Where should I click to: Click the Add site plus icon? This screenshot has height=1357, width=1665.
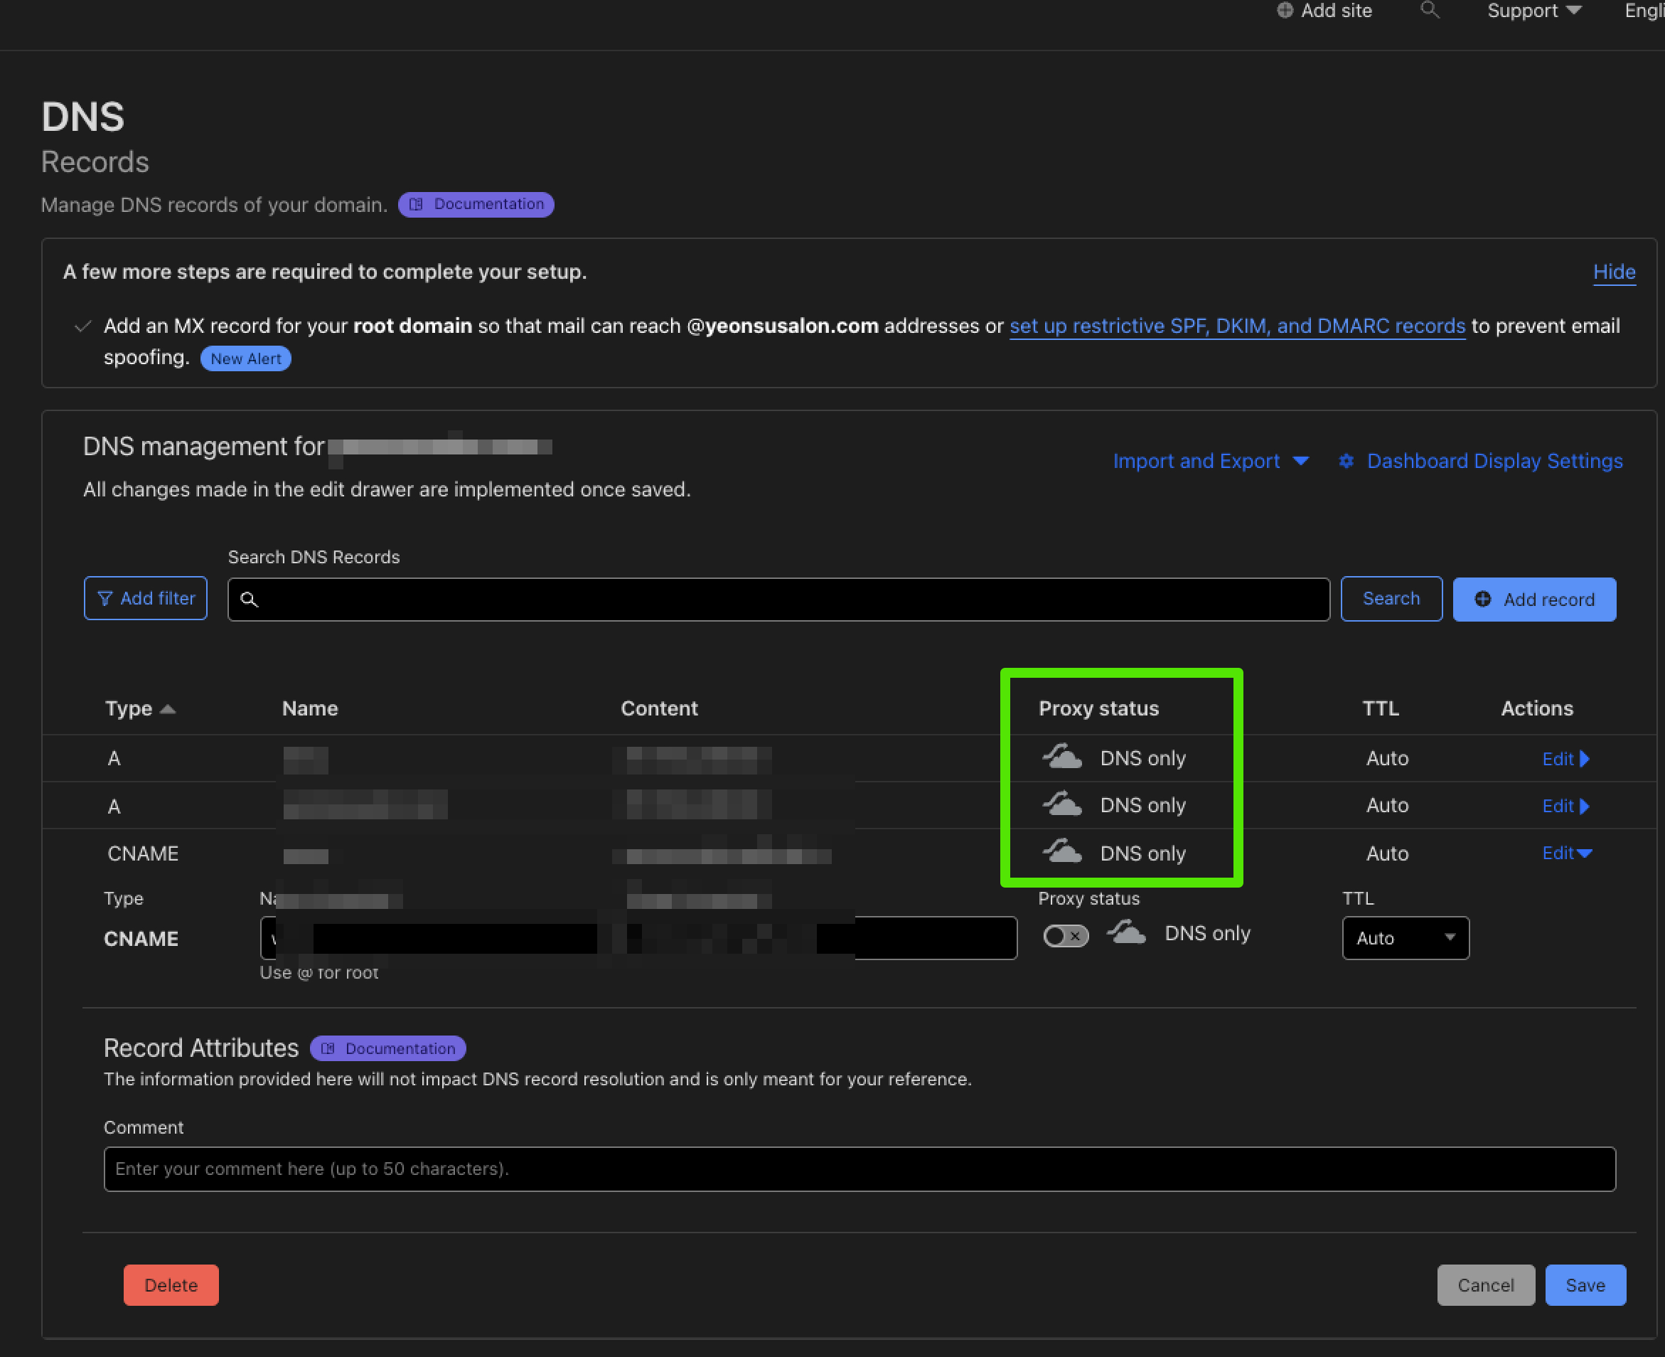[x=1285, y=10]
